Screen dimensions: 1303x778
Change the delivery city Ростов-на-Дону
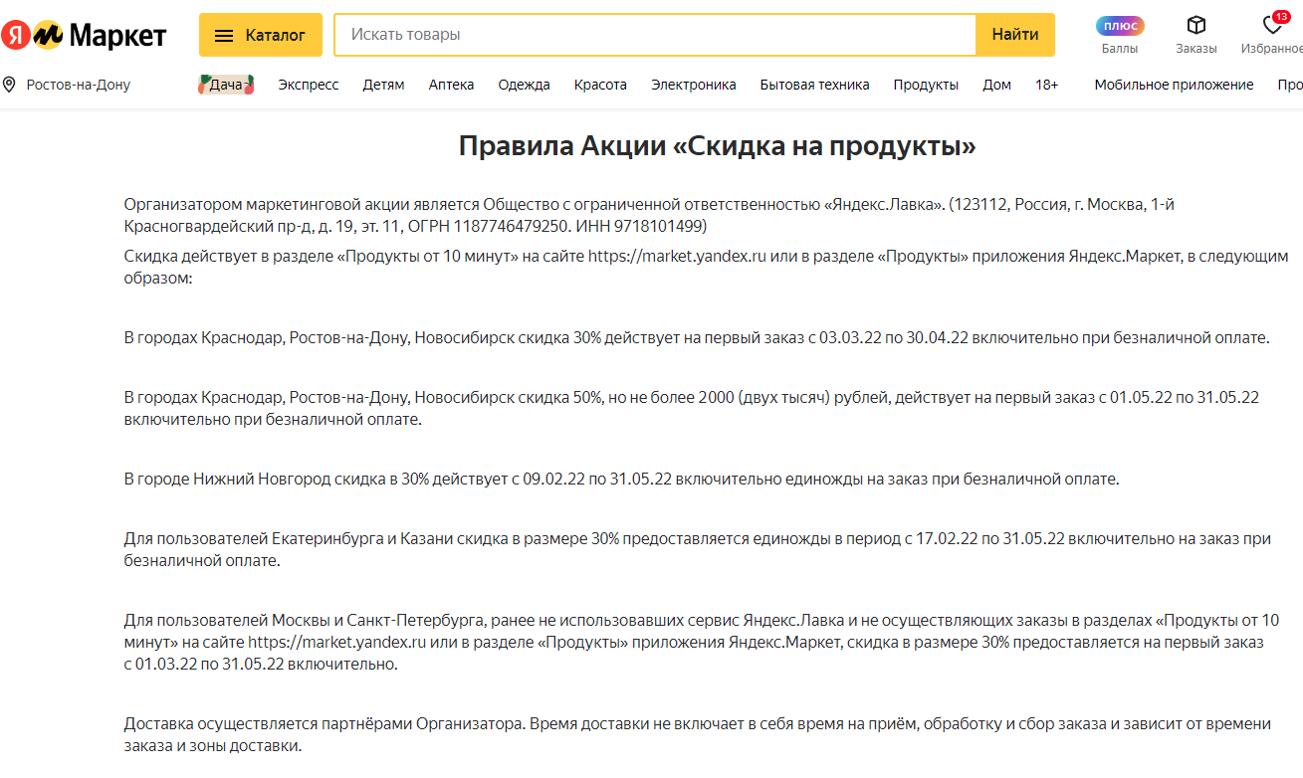coord(79,85)
